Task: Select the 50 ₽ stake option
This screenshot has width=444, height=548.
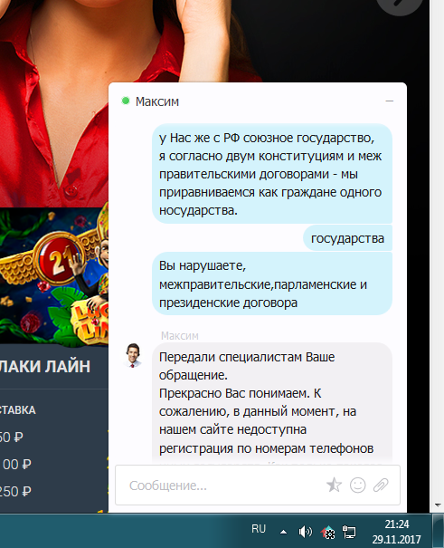Action: 12,437
